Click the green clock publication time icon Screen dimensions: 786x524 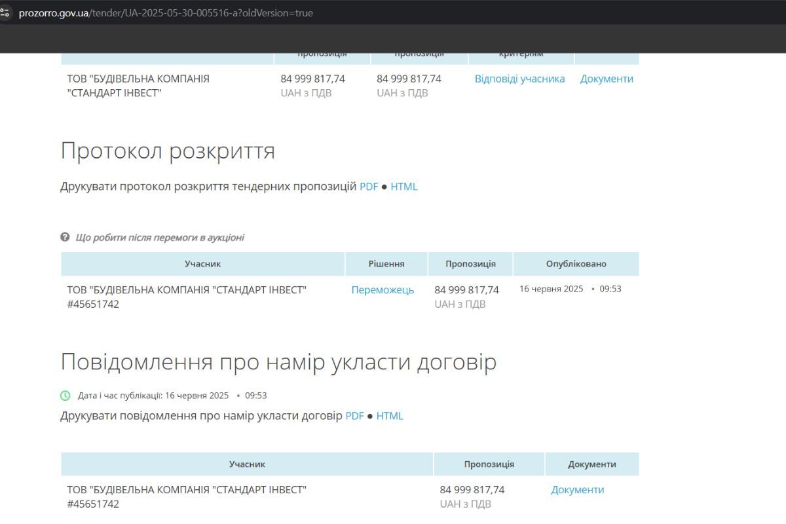(64, 395)
